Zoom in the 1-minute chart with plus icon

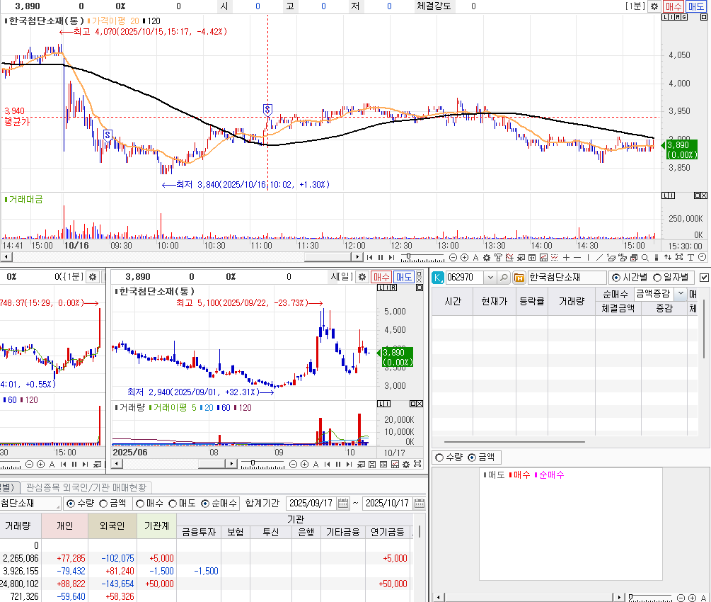464,257
